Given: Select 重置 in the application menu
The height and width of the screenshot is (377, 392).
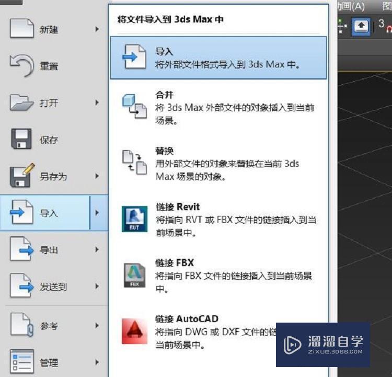Looking at the screenshot, I should (x=49, y=66).
